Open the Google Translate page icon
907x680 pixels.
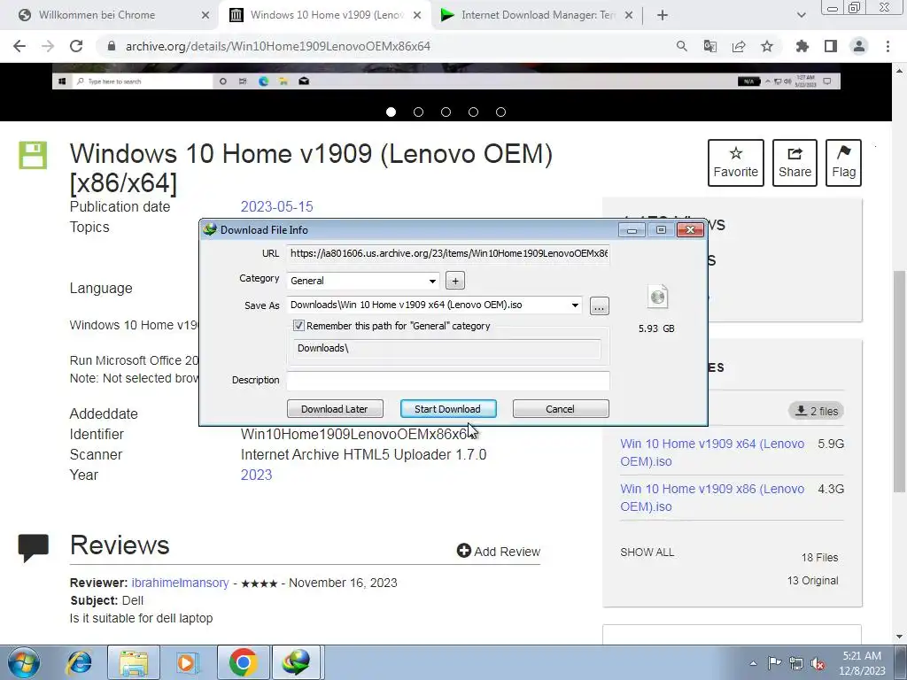pyautogui.click(x=710, y=46)
